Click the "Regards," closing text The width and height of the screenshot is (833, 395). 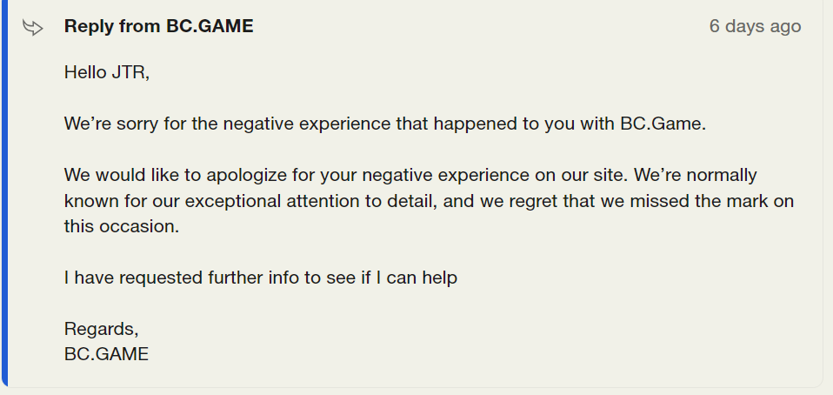click(x=101, y=329)
